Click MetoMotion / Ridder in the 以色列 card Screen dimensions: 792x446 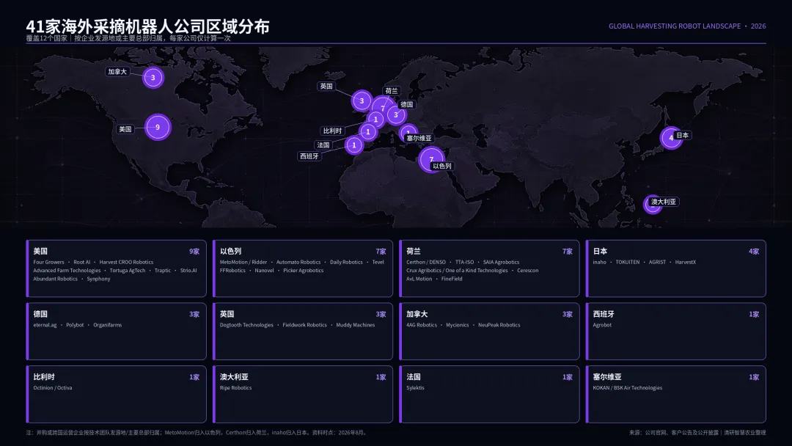tap(243, 262)
